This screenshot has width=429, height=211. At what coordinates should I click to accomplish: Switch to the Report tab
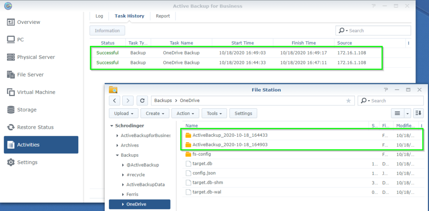(163, 16)
